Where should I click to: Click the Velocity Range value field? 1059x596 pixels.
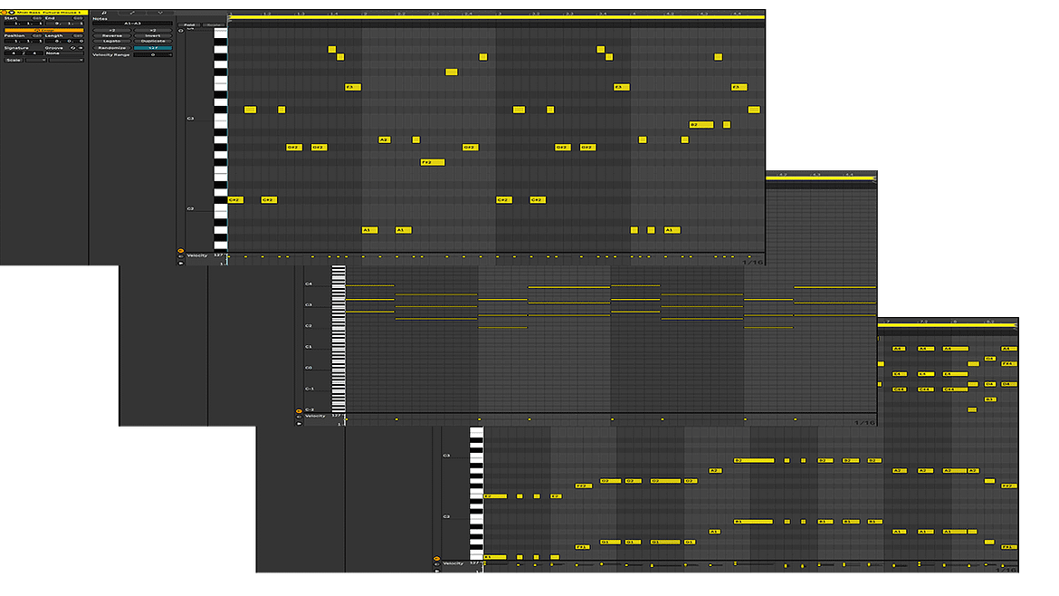(153, 54)
